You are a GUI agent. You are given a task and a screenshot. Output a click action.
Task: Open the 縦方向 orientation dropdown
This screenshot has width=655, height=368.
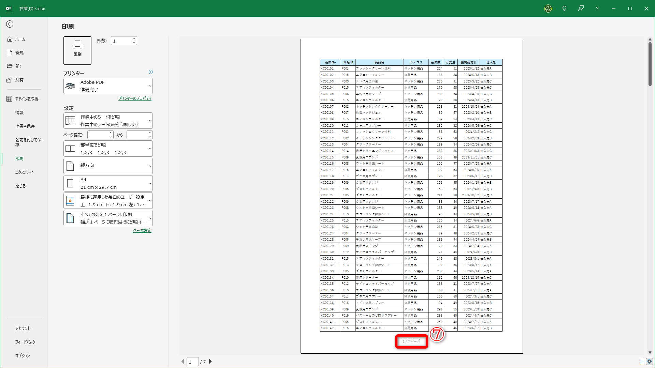[x=108, y=166]
